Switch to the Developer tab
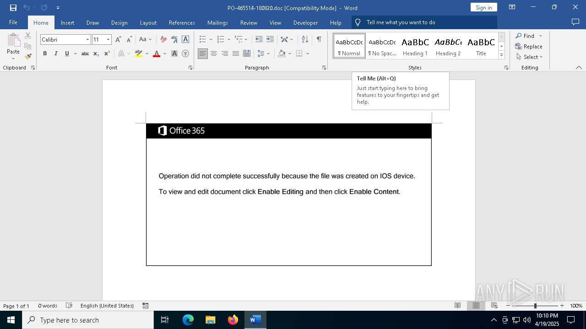586x329 pixels. click(305, 22)
